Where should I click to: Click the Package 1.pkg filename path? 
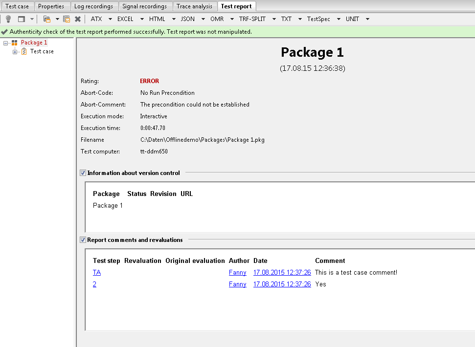point(203,140)
